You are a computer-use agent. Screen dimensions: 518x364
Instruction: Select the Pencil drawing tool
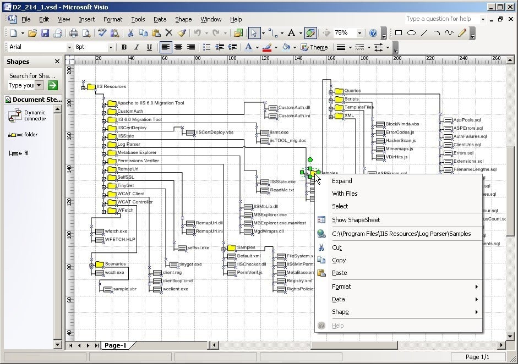pyautogui.click(x=462, y=33)
